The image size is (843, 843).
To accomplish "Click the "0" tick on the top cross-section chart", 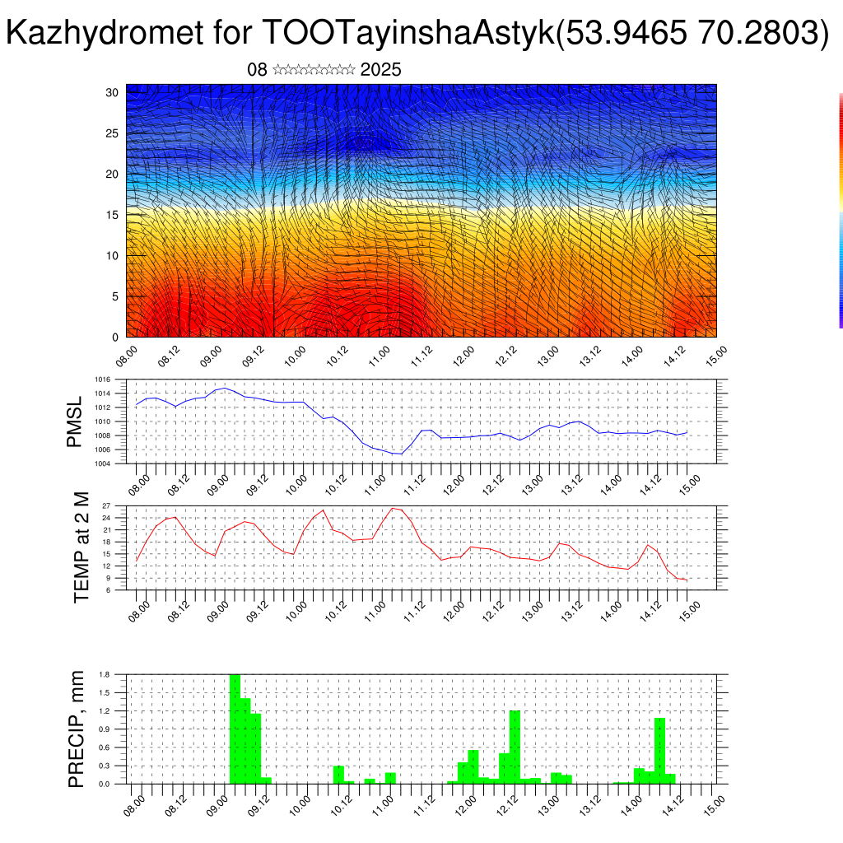I will 115,338.
